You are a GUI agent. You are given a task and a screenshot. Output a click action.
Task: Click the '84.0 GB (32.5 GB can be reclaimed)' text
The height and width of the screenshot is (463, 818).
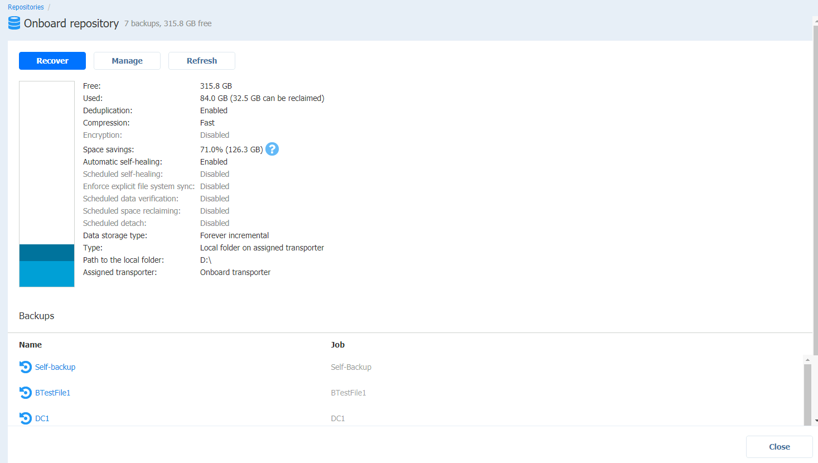click(262, 98)
